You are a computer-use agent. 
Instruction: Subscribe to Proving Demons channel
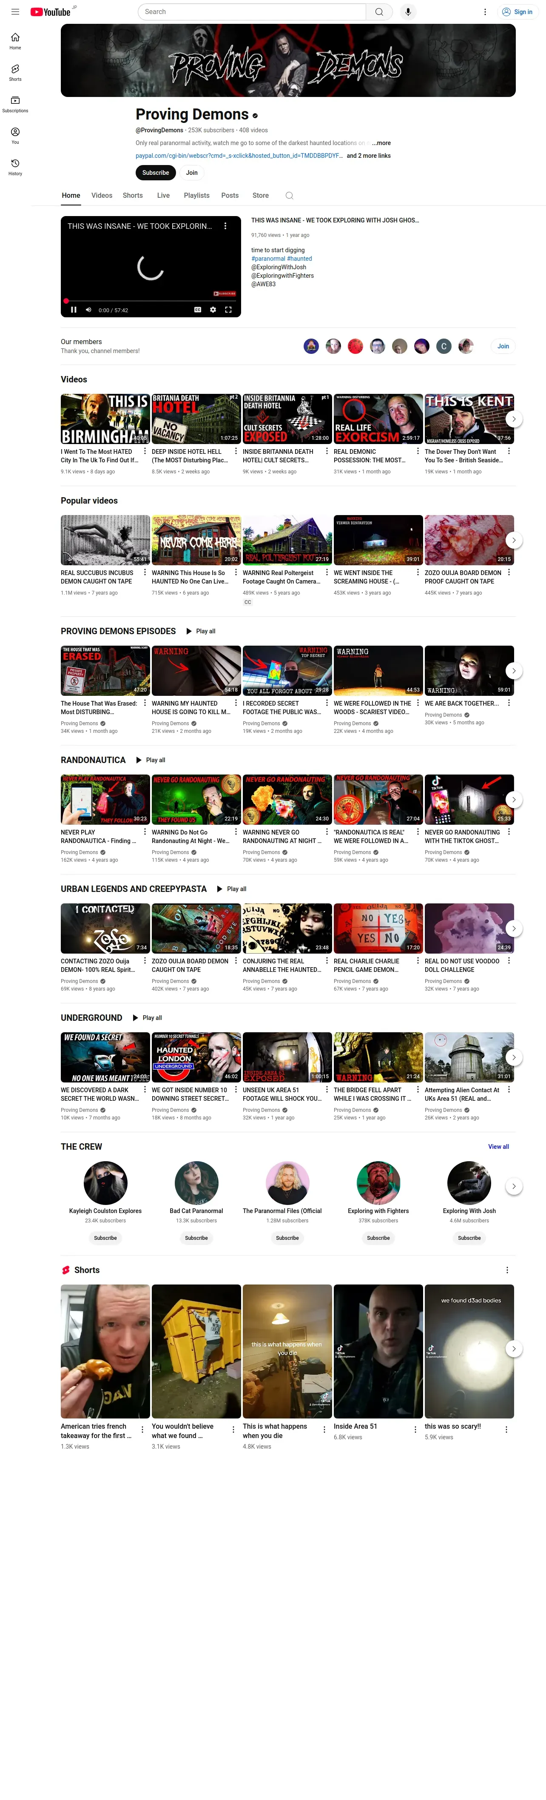pos(156,173)
